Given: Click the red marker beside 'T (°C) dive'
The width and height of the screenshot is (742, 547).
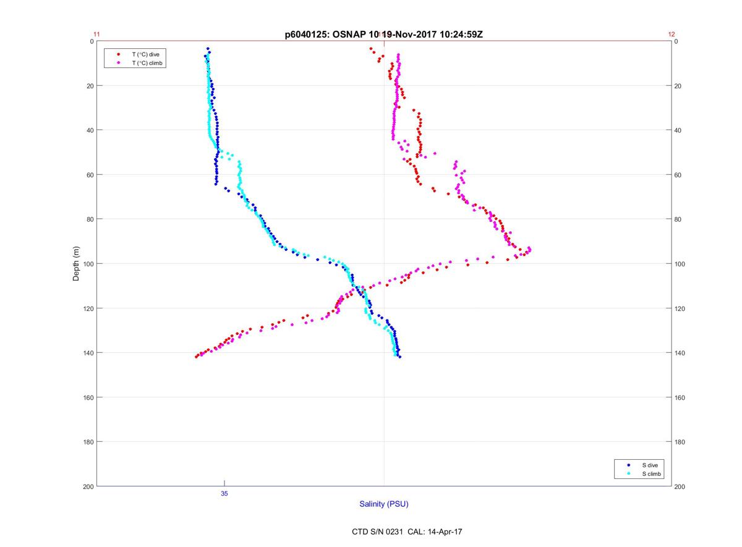Looking at the screenshot, I should (118, 54).
